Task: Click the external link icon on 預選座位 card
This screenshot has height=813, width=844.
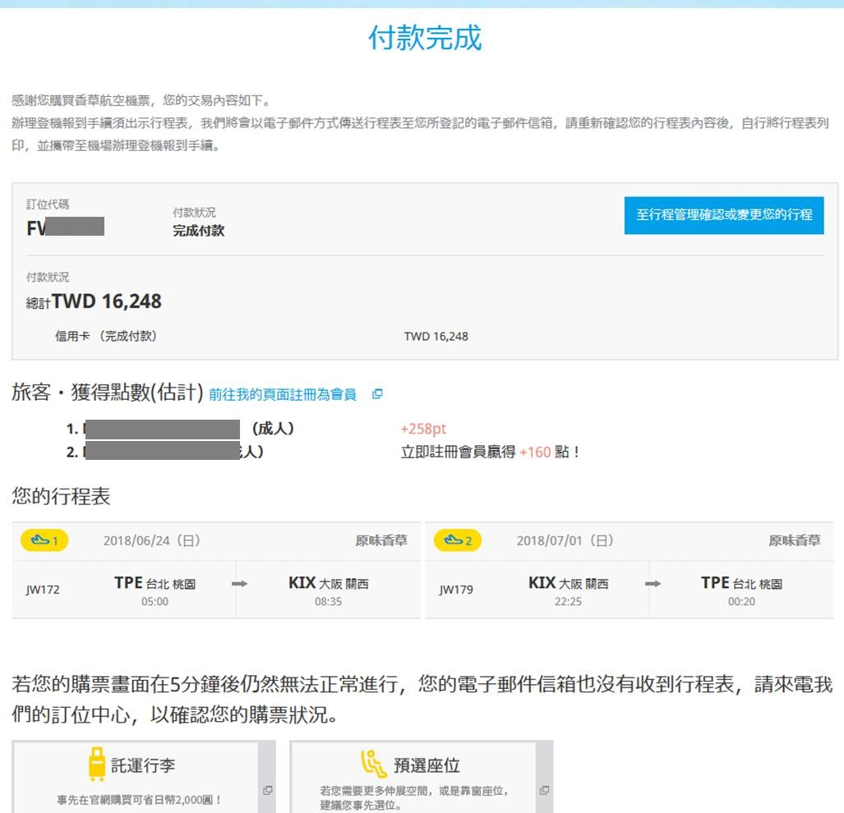Action: click(545, 790)
